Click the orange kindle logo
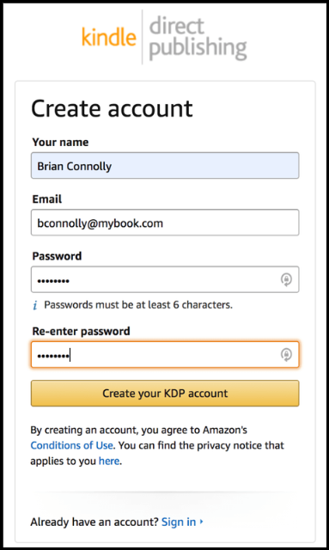Image resolution: width=329 pixels, height=550 pixels. pos(109,36)
